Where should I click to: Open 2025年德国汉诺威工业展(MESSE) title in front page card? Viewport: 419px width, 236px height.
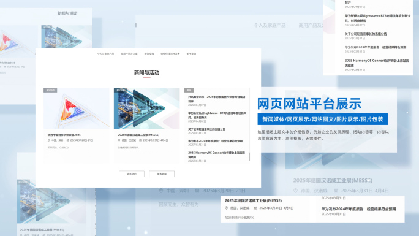pos(138,135)
